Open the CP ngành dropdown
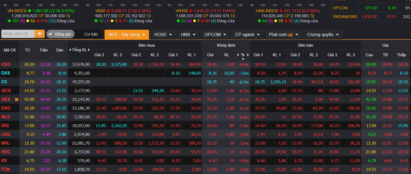 pos(247,34)
